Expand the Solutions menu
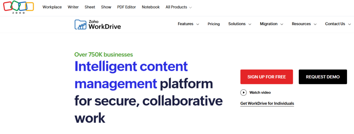The image size is (354, 134). click(x=240, y=24)
